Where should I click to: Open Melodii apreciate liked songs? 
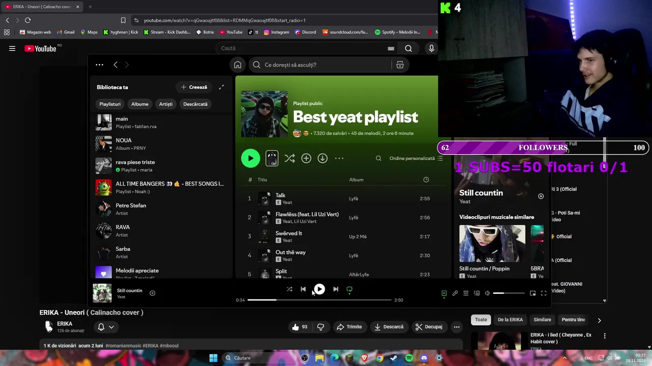[x=160, y=273]
